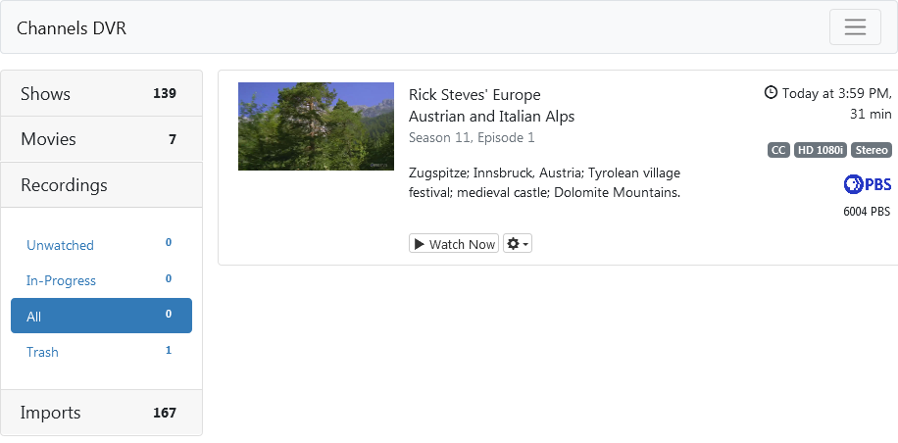Open the Movies section
The height and width of the screenshot is (443, 898).
[x=48, y=139]
